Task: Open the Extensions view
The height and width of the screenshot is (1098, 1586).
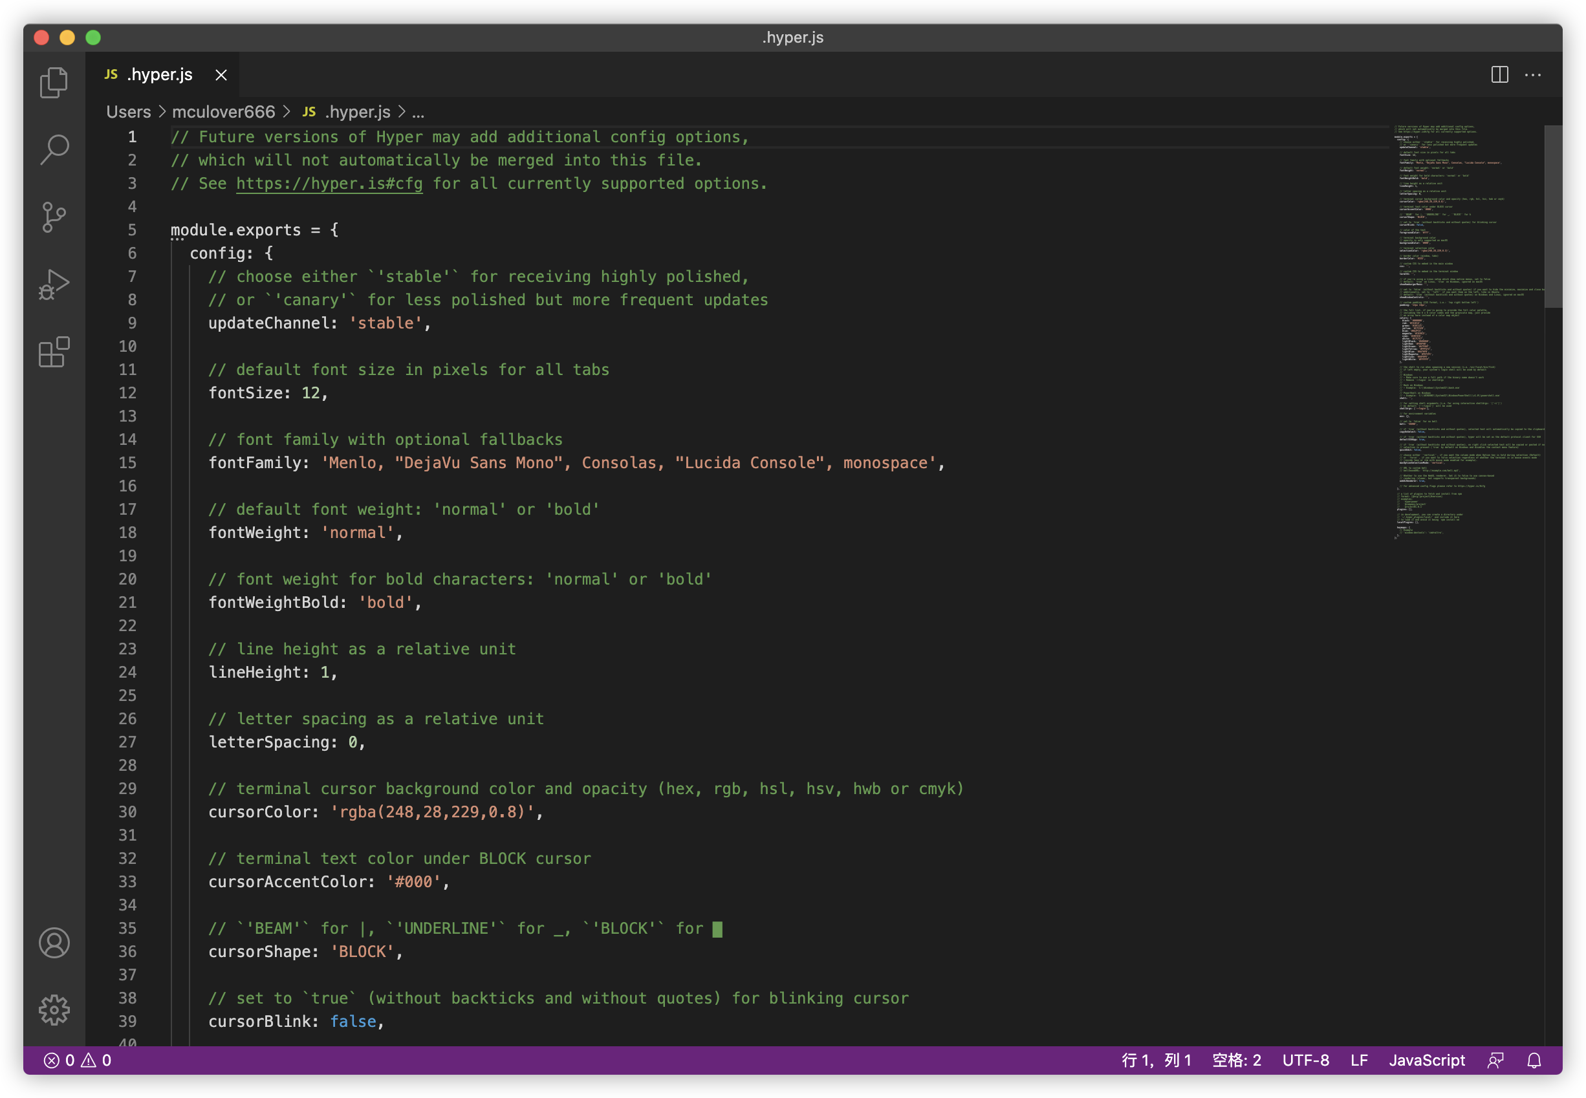Action: (54, 352)
